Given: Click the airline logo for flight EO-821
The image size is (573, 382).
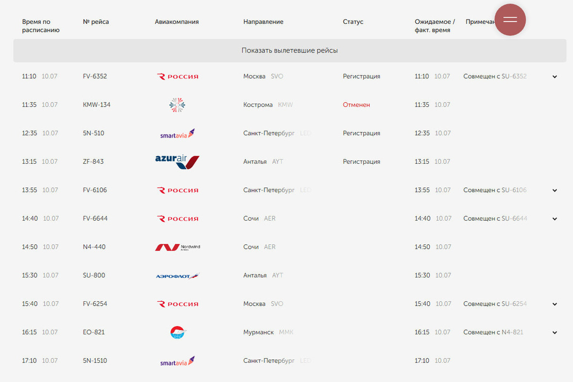Looking at the screenshot, I should (178, 332).
